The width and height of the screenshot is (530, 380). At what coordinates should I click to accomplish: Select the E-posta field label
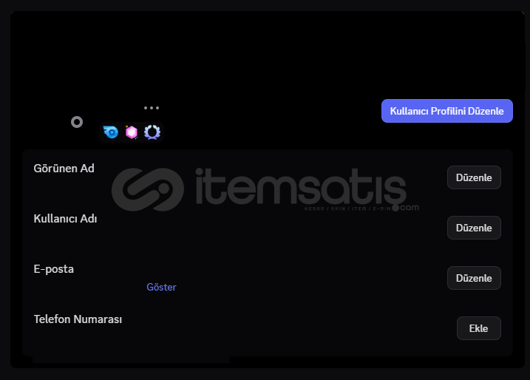point(54,269)
